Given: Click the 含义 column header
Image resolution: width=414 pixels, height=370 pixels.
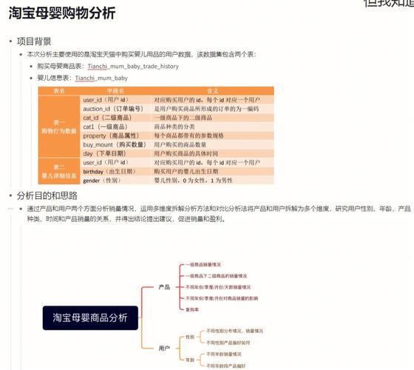Looking at the screenshot, I should coord(213,91).
